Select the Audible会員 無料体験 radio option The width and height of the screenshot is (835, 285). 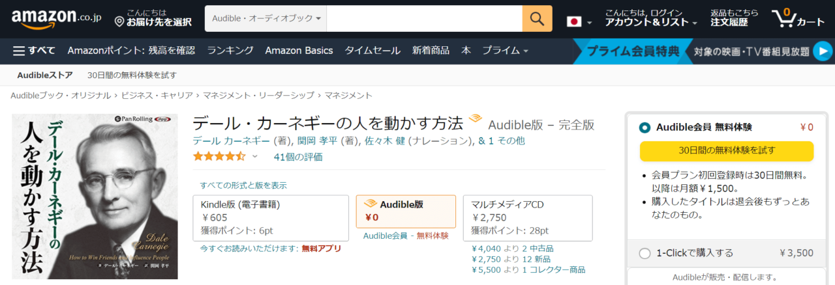pos(645,128)
